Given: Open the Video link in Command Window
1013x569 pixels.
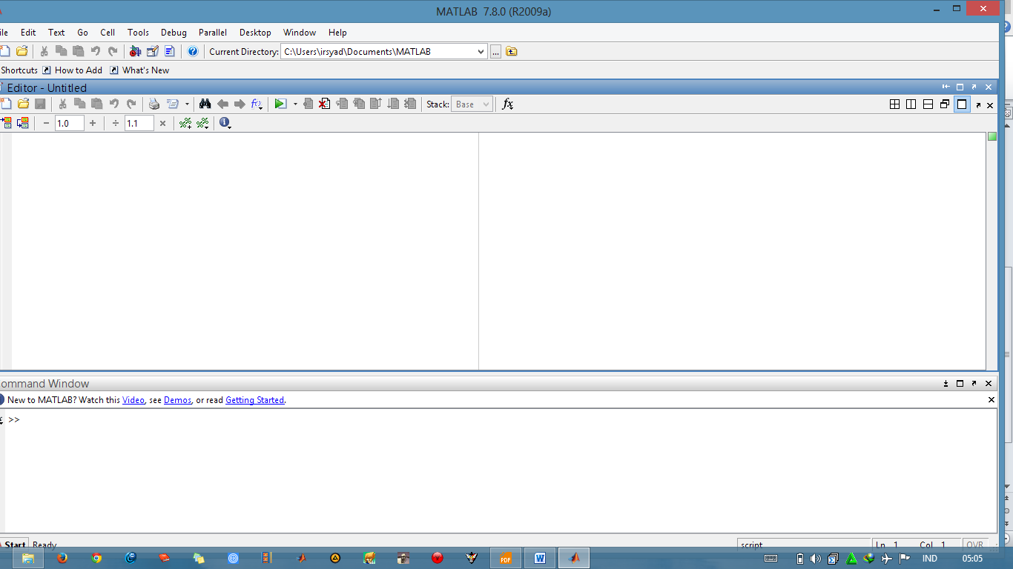Looking at the screenshot, I should pos(133,400).
